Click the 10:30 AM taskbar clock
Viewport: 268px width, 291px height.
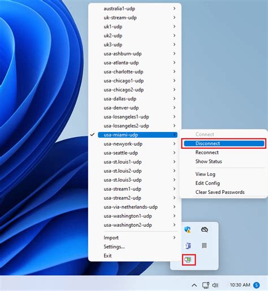point(240,285)
